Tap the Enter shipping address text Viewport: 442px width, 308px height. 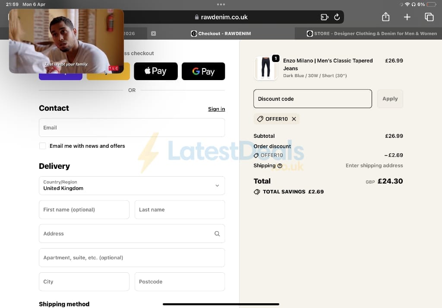pos(374,166)
